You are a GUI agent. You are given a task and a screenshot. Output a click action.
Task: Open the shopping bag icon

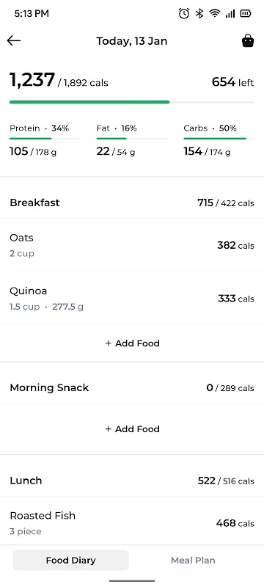[248, 41]
